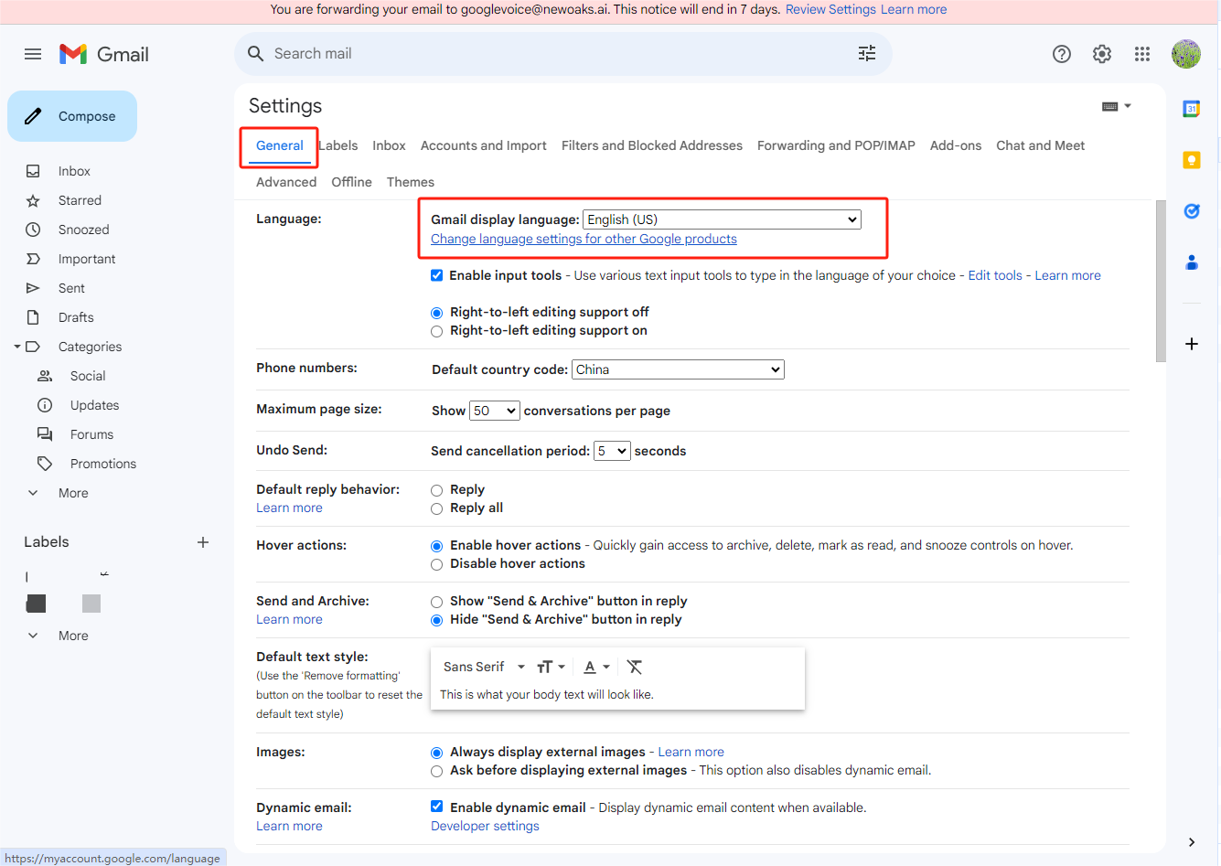Open Google Keep in side panel
The image size is (1221, 866).
[1191, 160]
